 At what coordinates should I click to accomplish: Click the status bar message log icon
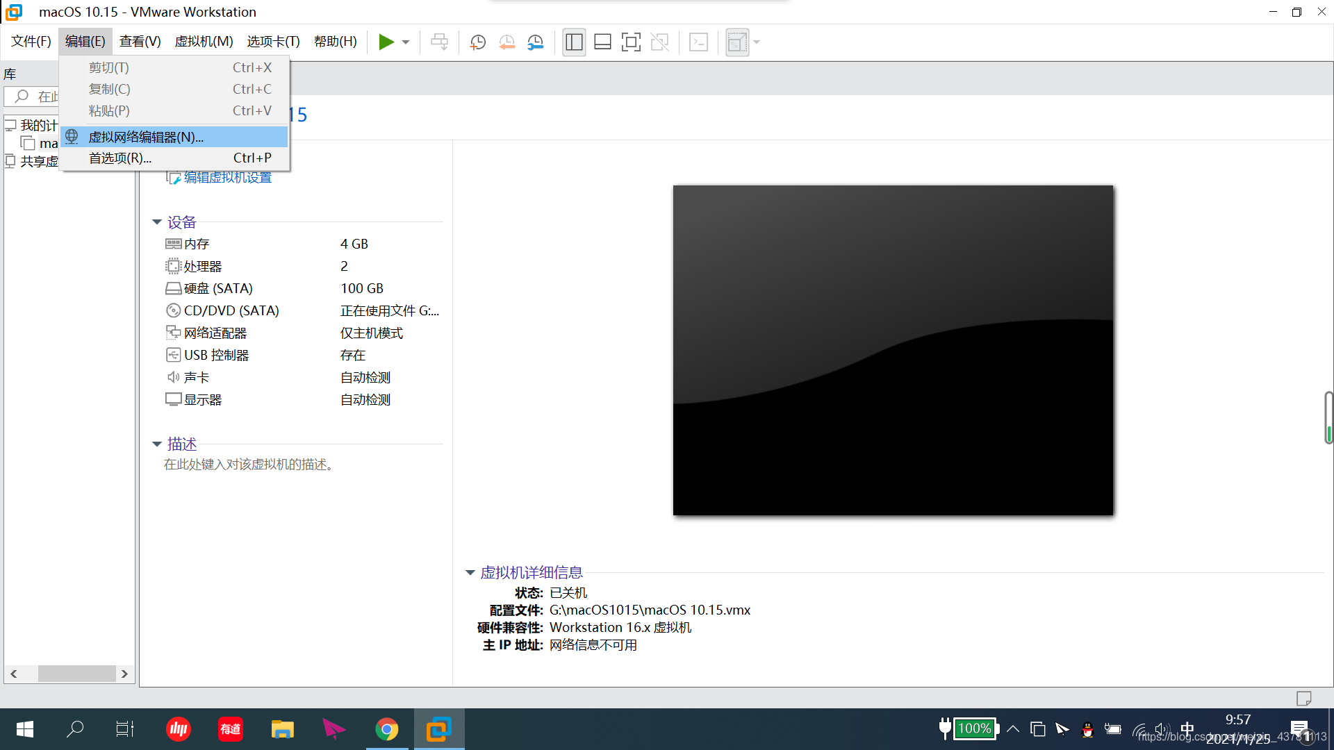[x=1303, y=698]
